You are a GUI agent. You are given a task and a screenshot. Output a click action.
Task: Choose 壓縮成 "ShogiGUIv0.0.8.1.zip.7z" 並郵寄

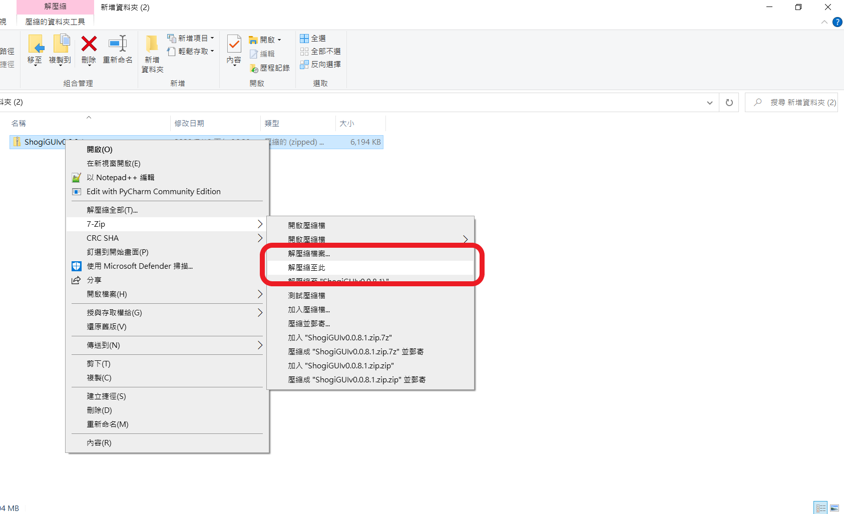[370, 352]
